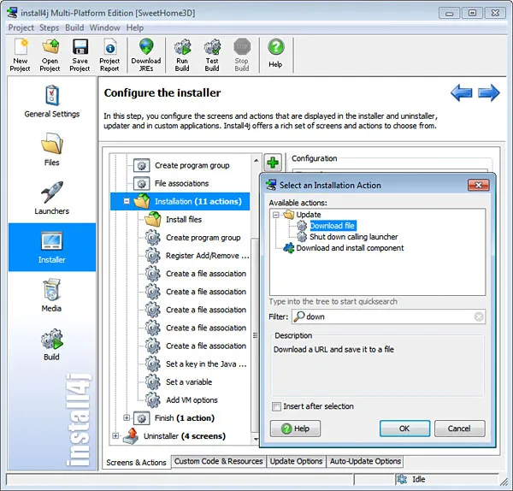
Task: Select the Install files action
Action: [184, 220]
